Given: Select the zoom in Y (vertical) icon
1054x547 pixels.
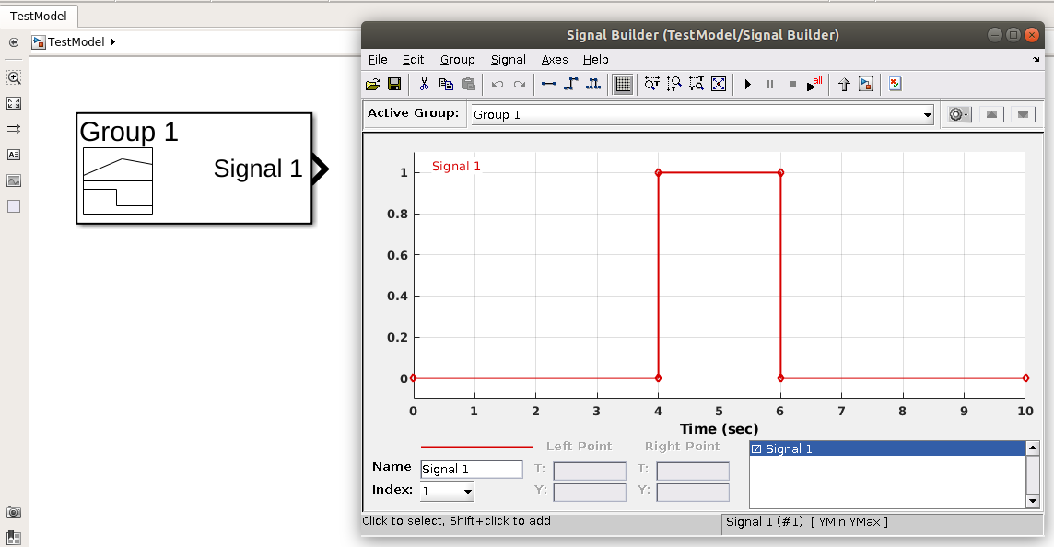Looking at the screenshot, I should pos(674,84).
